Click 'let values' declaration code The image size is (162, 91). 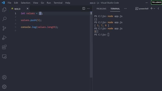coord(28,13)
